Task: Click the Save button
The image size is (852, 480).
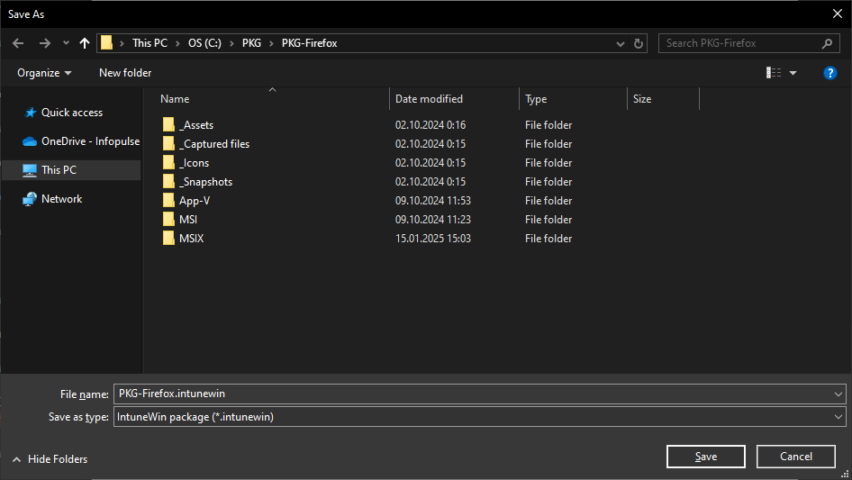Action: click(x=706, y=457)
